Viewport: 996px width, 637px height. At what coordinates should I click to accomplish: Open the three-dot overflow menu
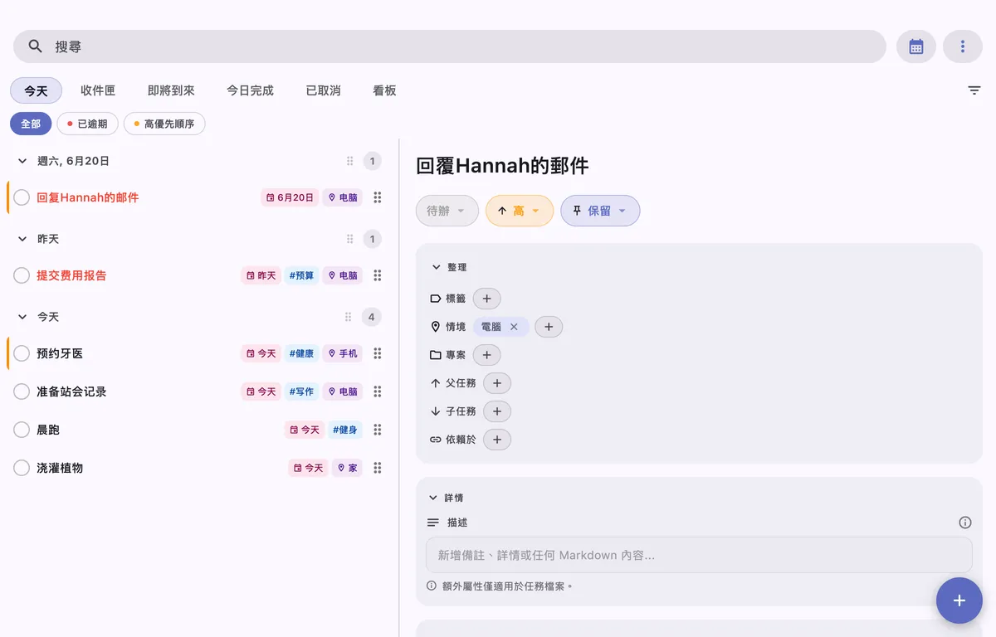click(963, 46)
